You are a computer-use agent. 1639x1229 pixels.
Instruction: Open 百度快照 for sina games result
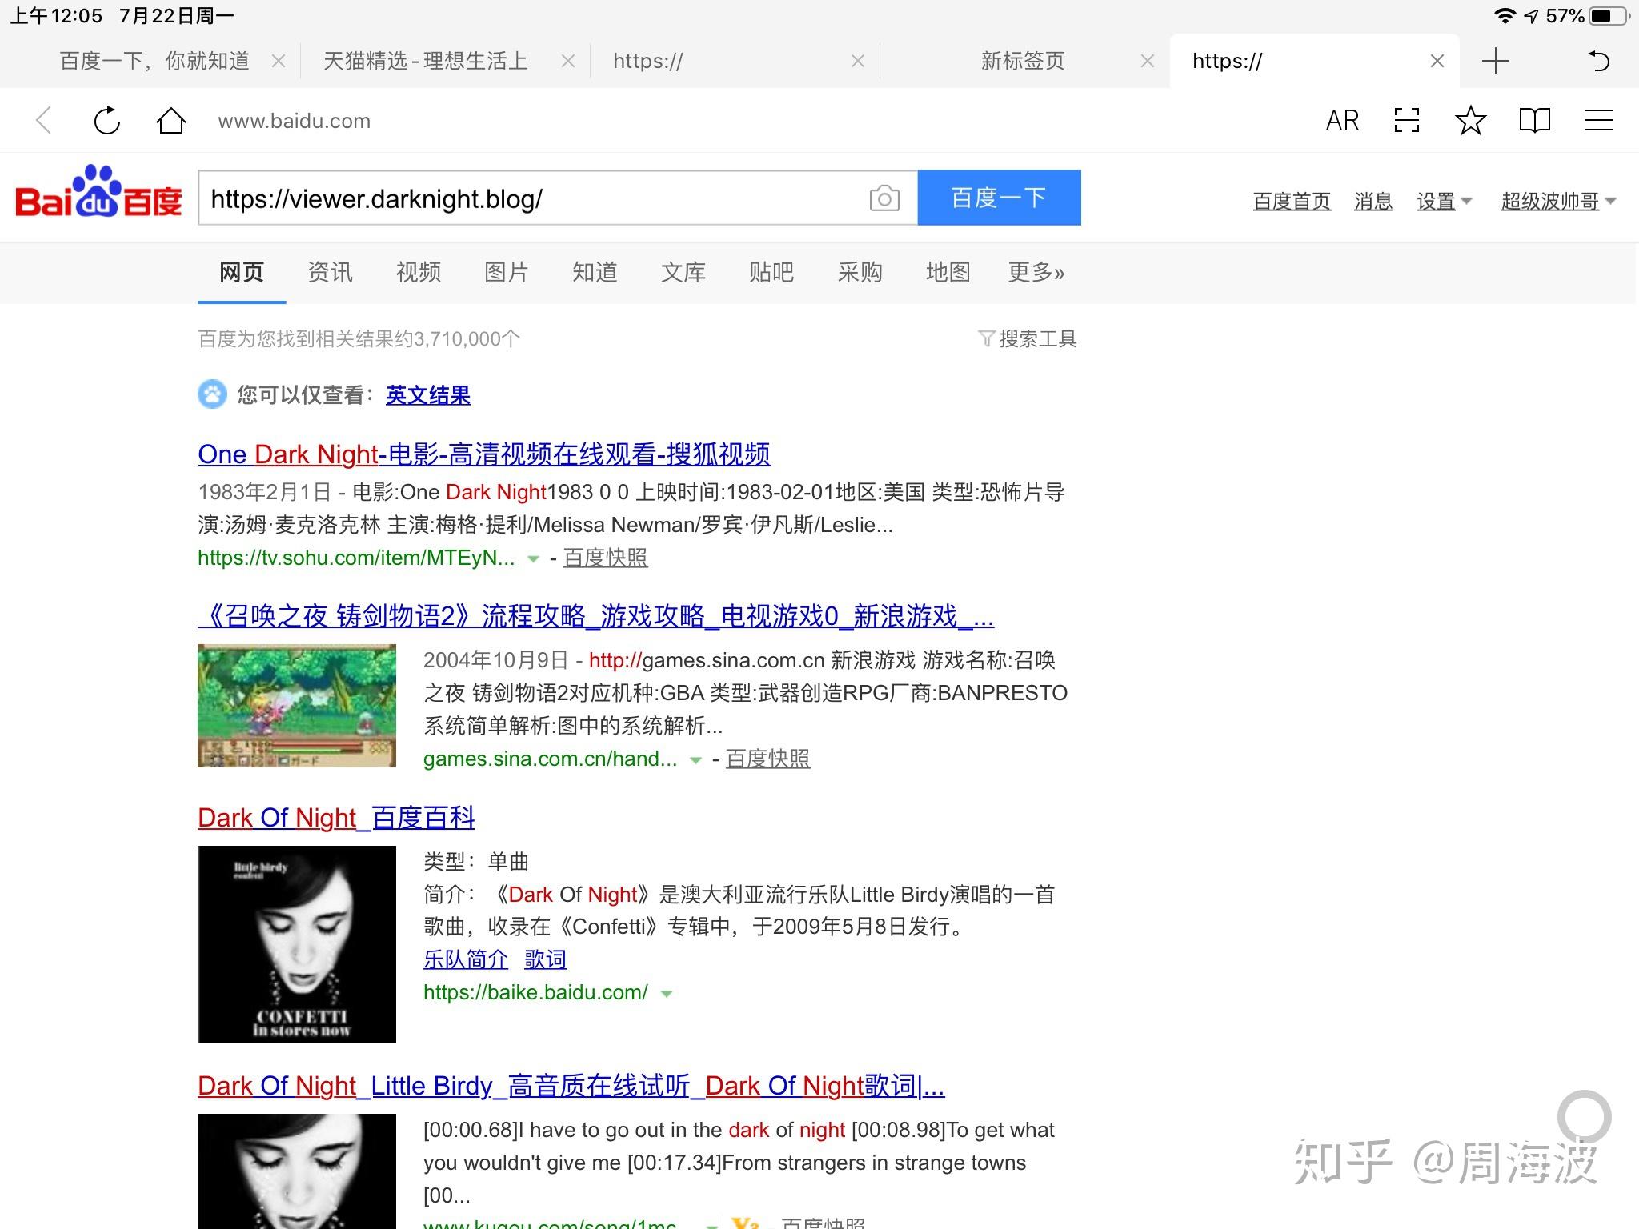click(768, 759)
